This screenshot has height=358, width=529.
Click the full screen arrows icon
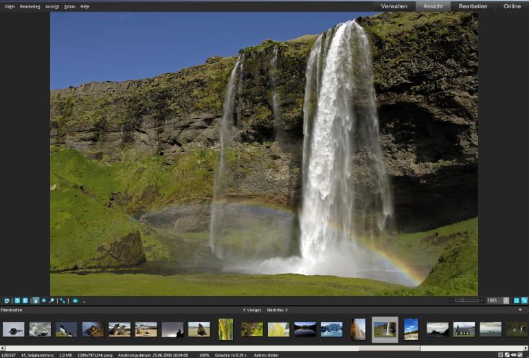point(63,300)
